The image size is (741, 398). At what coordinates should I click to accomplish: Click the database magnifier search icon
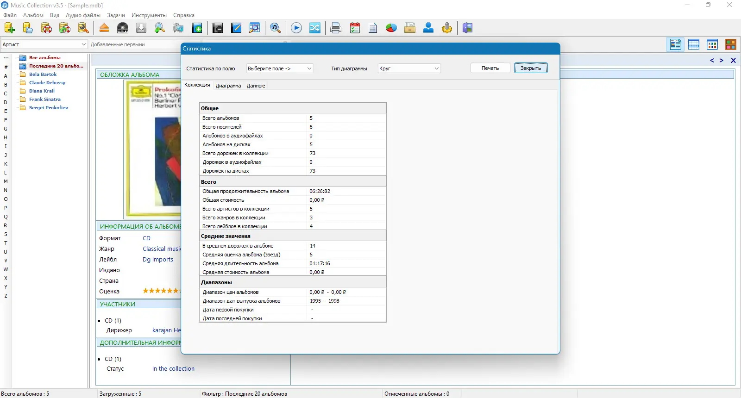point(83,28)
